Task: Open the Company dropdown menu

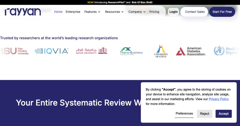Action: click(x=137, y=12)
